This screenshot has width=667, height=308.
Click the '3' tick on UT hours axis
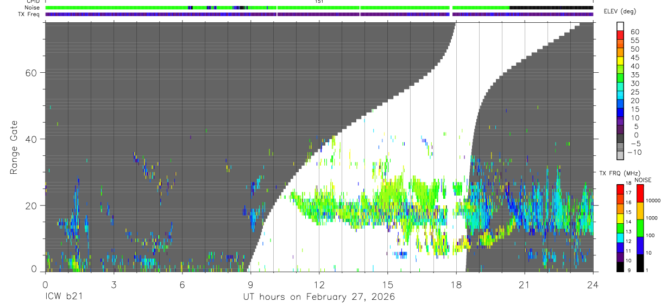click(114, 284)
